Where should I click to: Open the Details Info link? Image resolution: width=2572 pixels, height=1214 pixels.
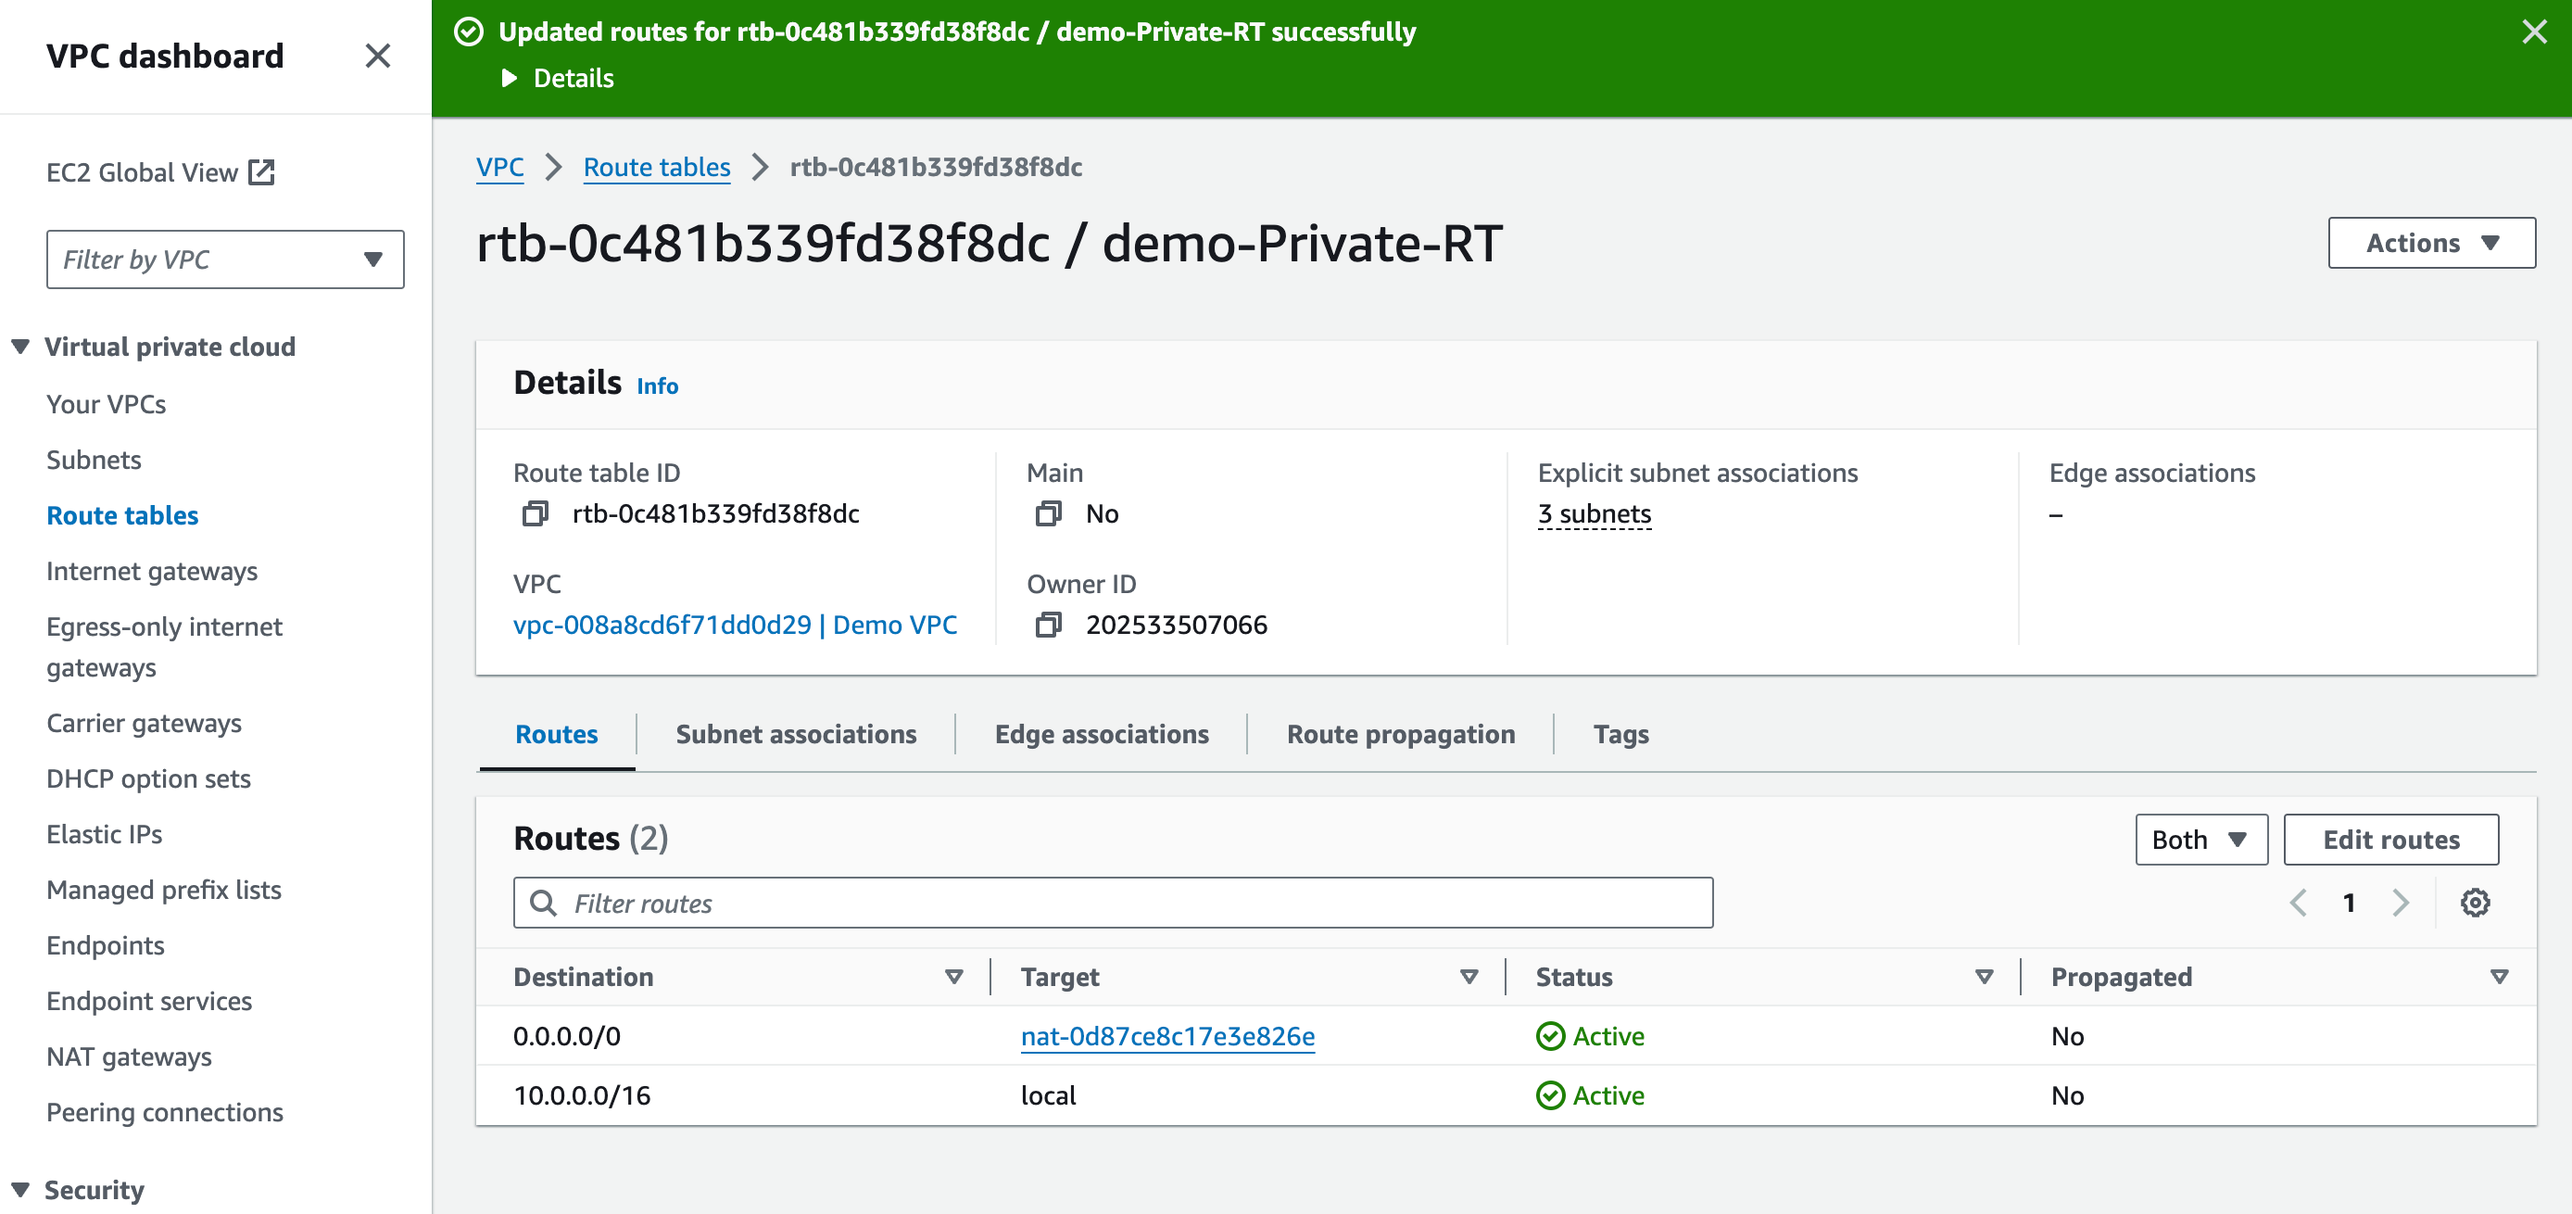[x=657, y=386]
